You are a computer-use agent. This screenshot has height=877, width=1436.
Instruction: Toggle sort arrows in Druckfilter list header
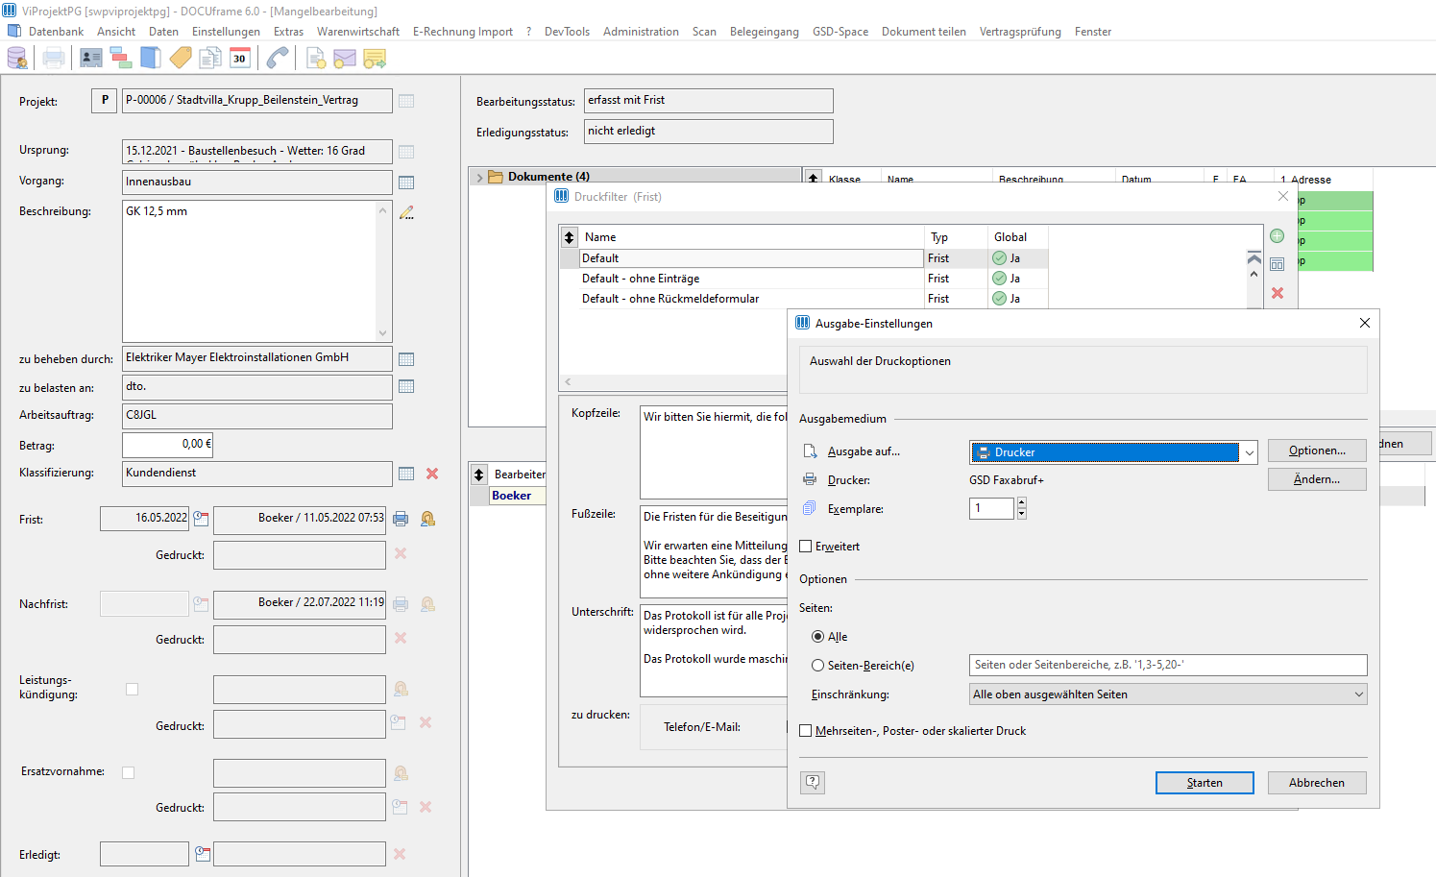(x=570, y=237)
